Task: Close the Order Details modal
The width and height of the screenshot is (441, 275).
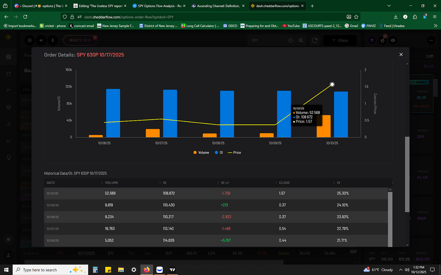Action: pyautogui.click(x=401, y=54)
